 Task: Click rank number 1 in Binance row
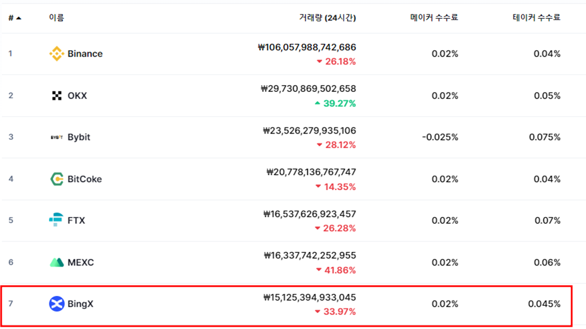(x=10, y=54)
